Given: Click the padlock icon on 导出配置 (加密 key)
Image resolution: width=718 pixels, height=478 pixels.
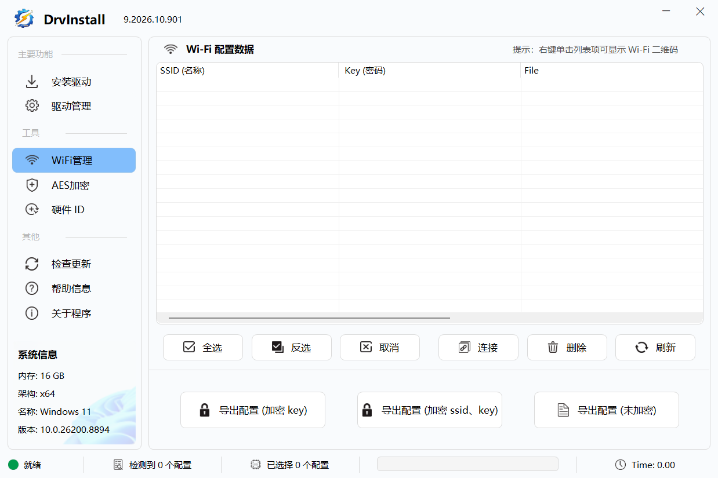Looking at the screenshot, I should click(x=204, y=410).
